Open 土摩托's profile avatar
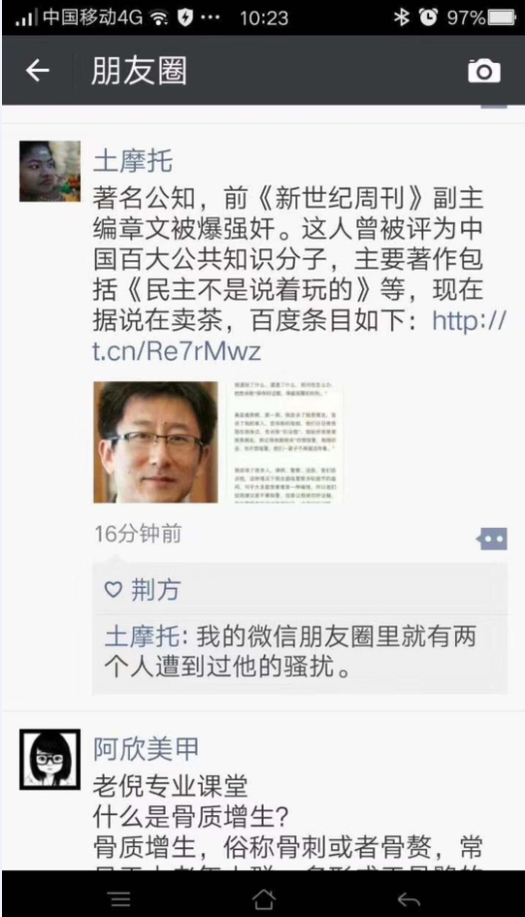The image size is (525, 917). click(50, 172)
